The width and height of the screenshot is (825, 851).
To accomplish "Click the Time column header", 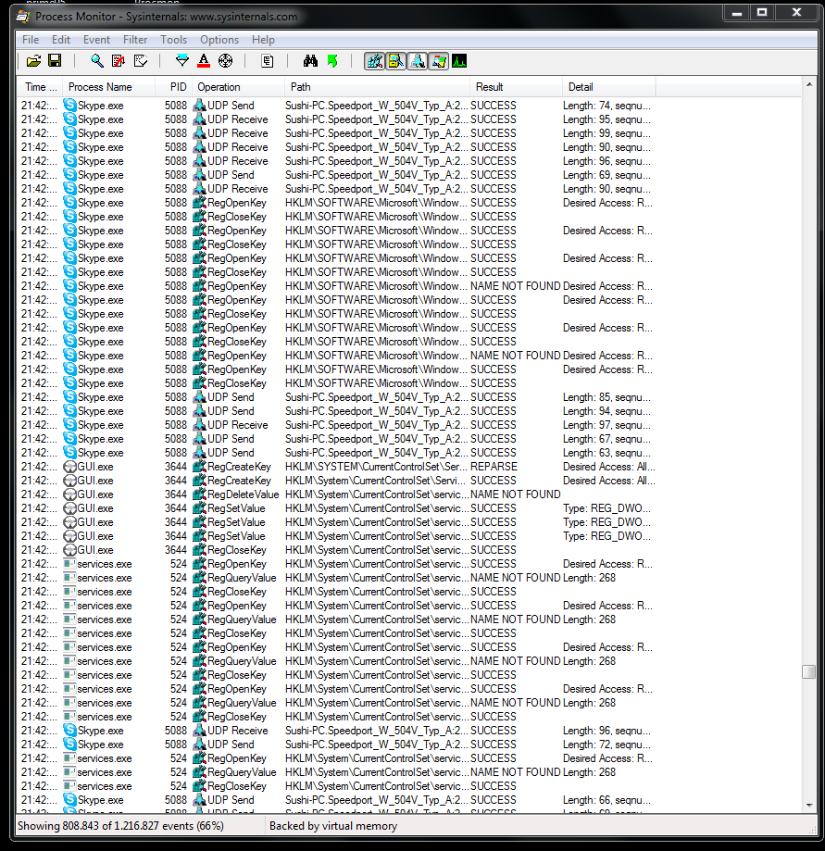I will click(40, 87).
